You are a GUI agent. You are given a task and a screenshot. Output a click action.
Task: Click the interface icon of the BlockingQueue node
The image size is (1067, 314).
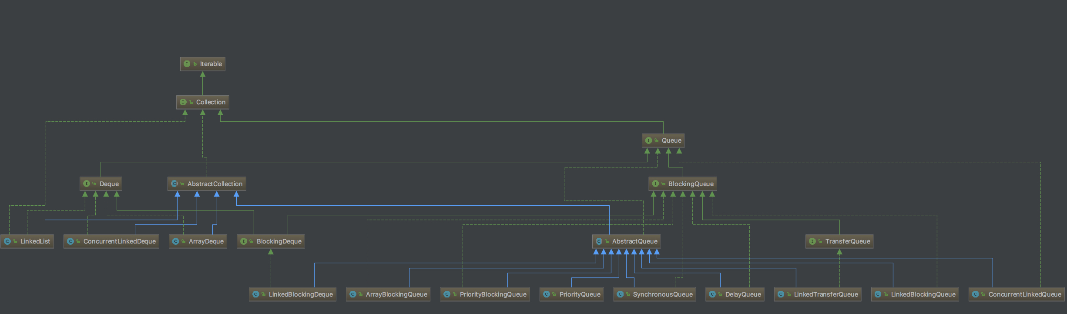pyautogui.click(x=655, y=184)
